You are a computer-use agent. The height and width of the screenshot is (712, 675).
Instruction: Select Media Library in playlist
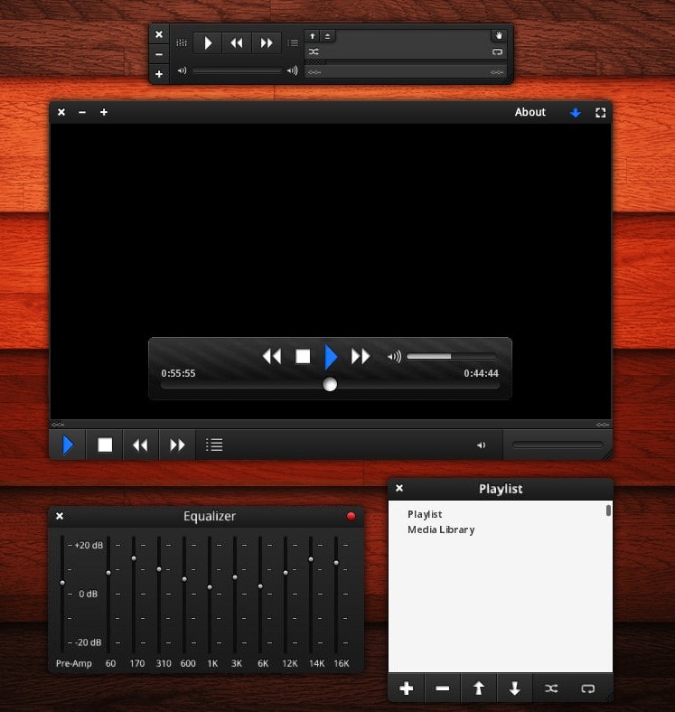click(441, 529)
